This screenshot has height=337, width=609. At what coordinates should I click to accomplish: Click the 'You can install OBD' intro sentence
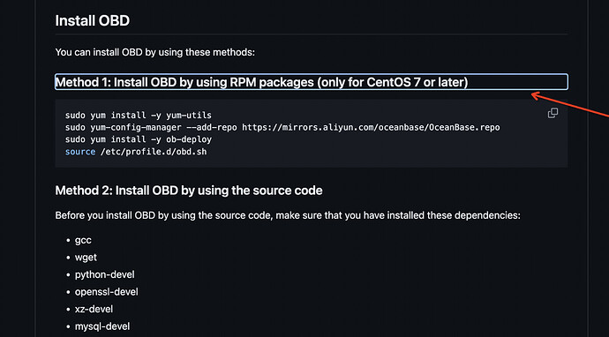tap(155, 52)
